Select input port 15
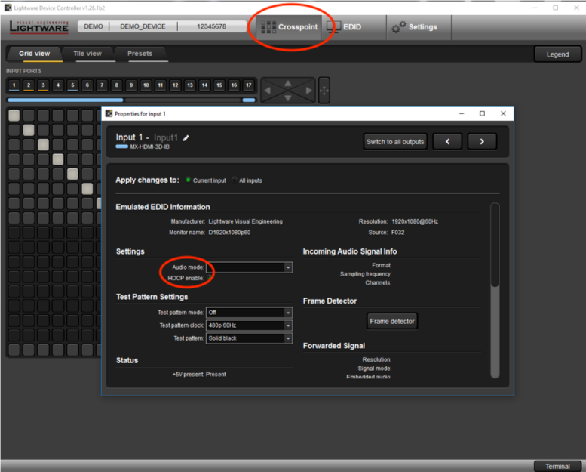The width and height of the screenshot is (586, 472). coord(219,85)
